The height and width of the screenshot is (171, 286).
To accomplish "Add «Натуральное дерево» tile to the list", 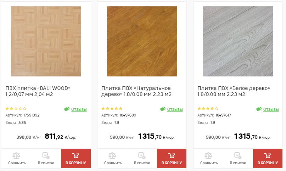I will (x=142, y=158).
